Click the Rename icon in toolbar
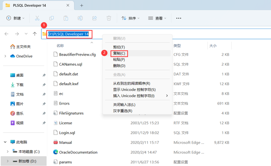 (x=80, y=18)
